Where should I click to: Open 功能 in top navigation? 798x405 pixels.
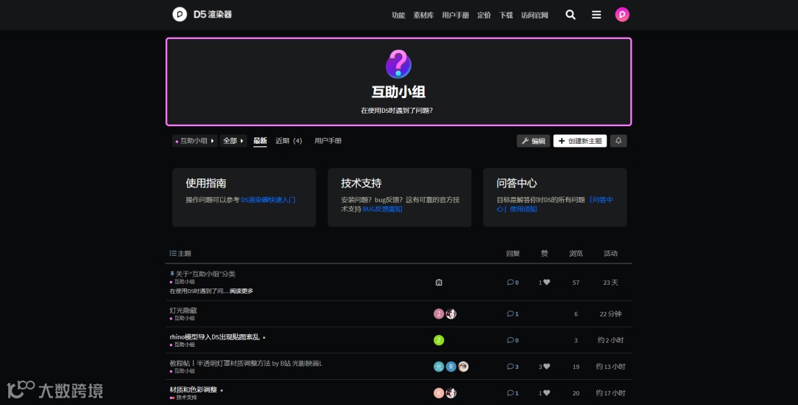pos(398,15)
